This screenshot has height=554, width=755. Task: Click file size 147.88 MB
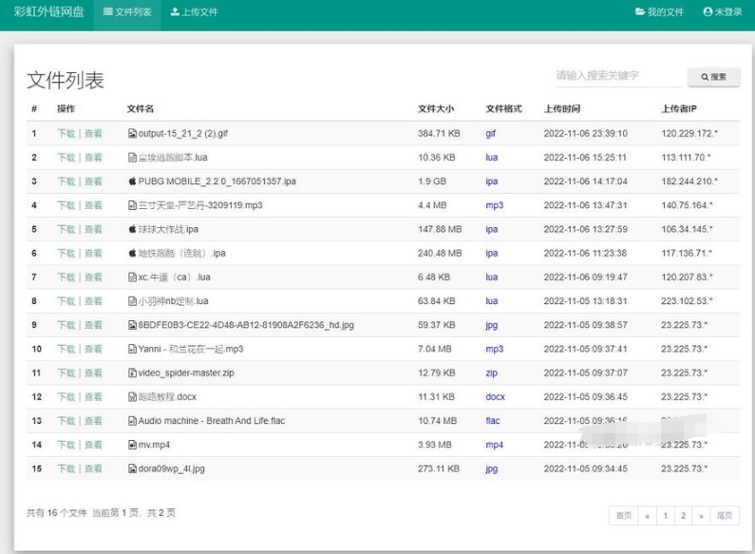[x=440, y=229]
